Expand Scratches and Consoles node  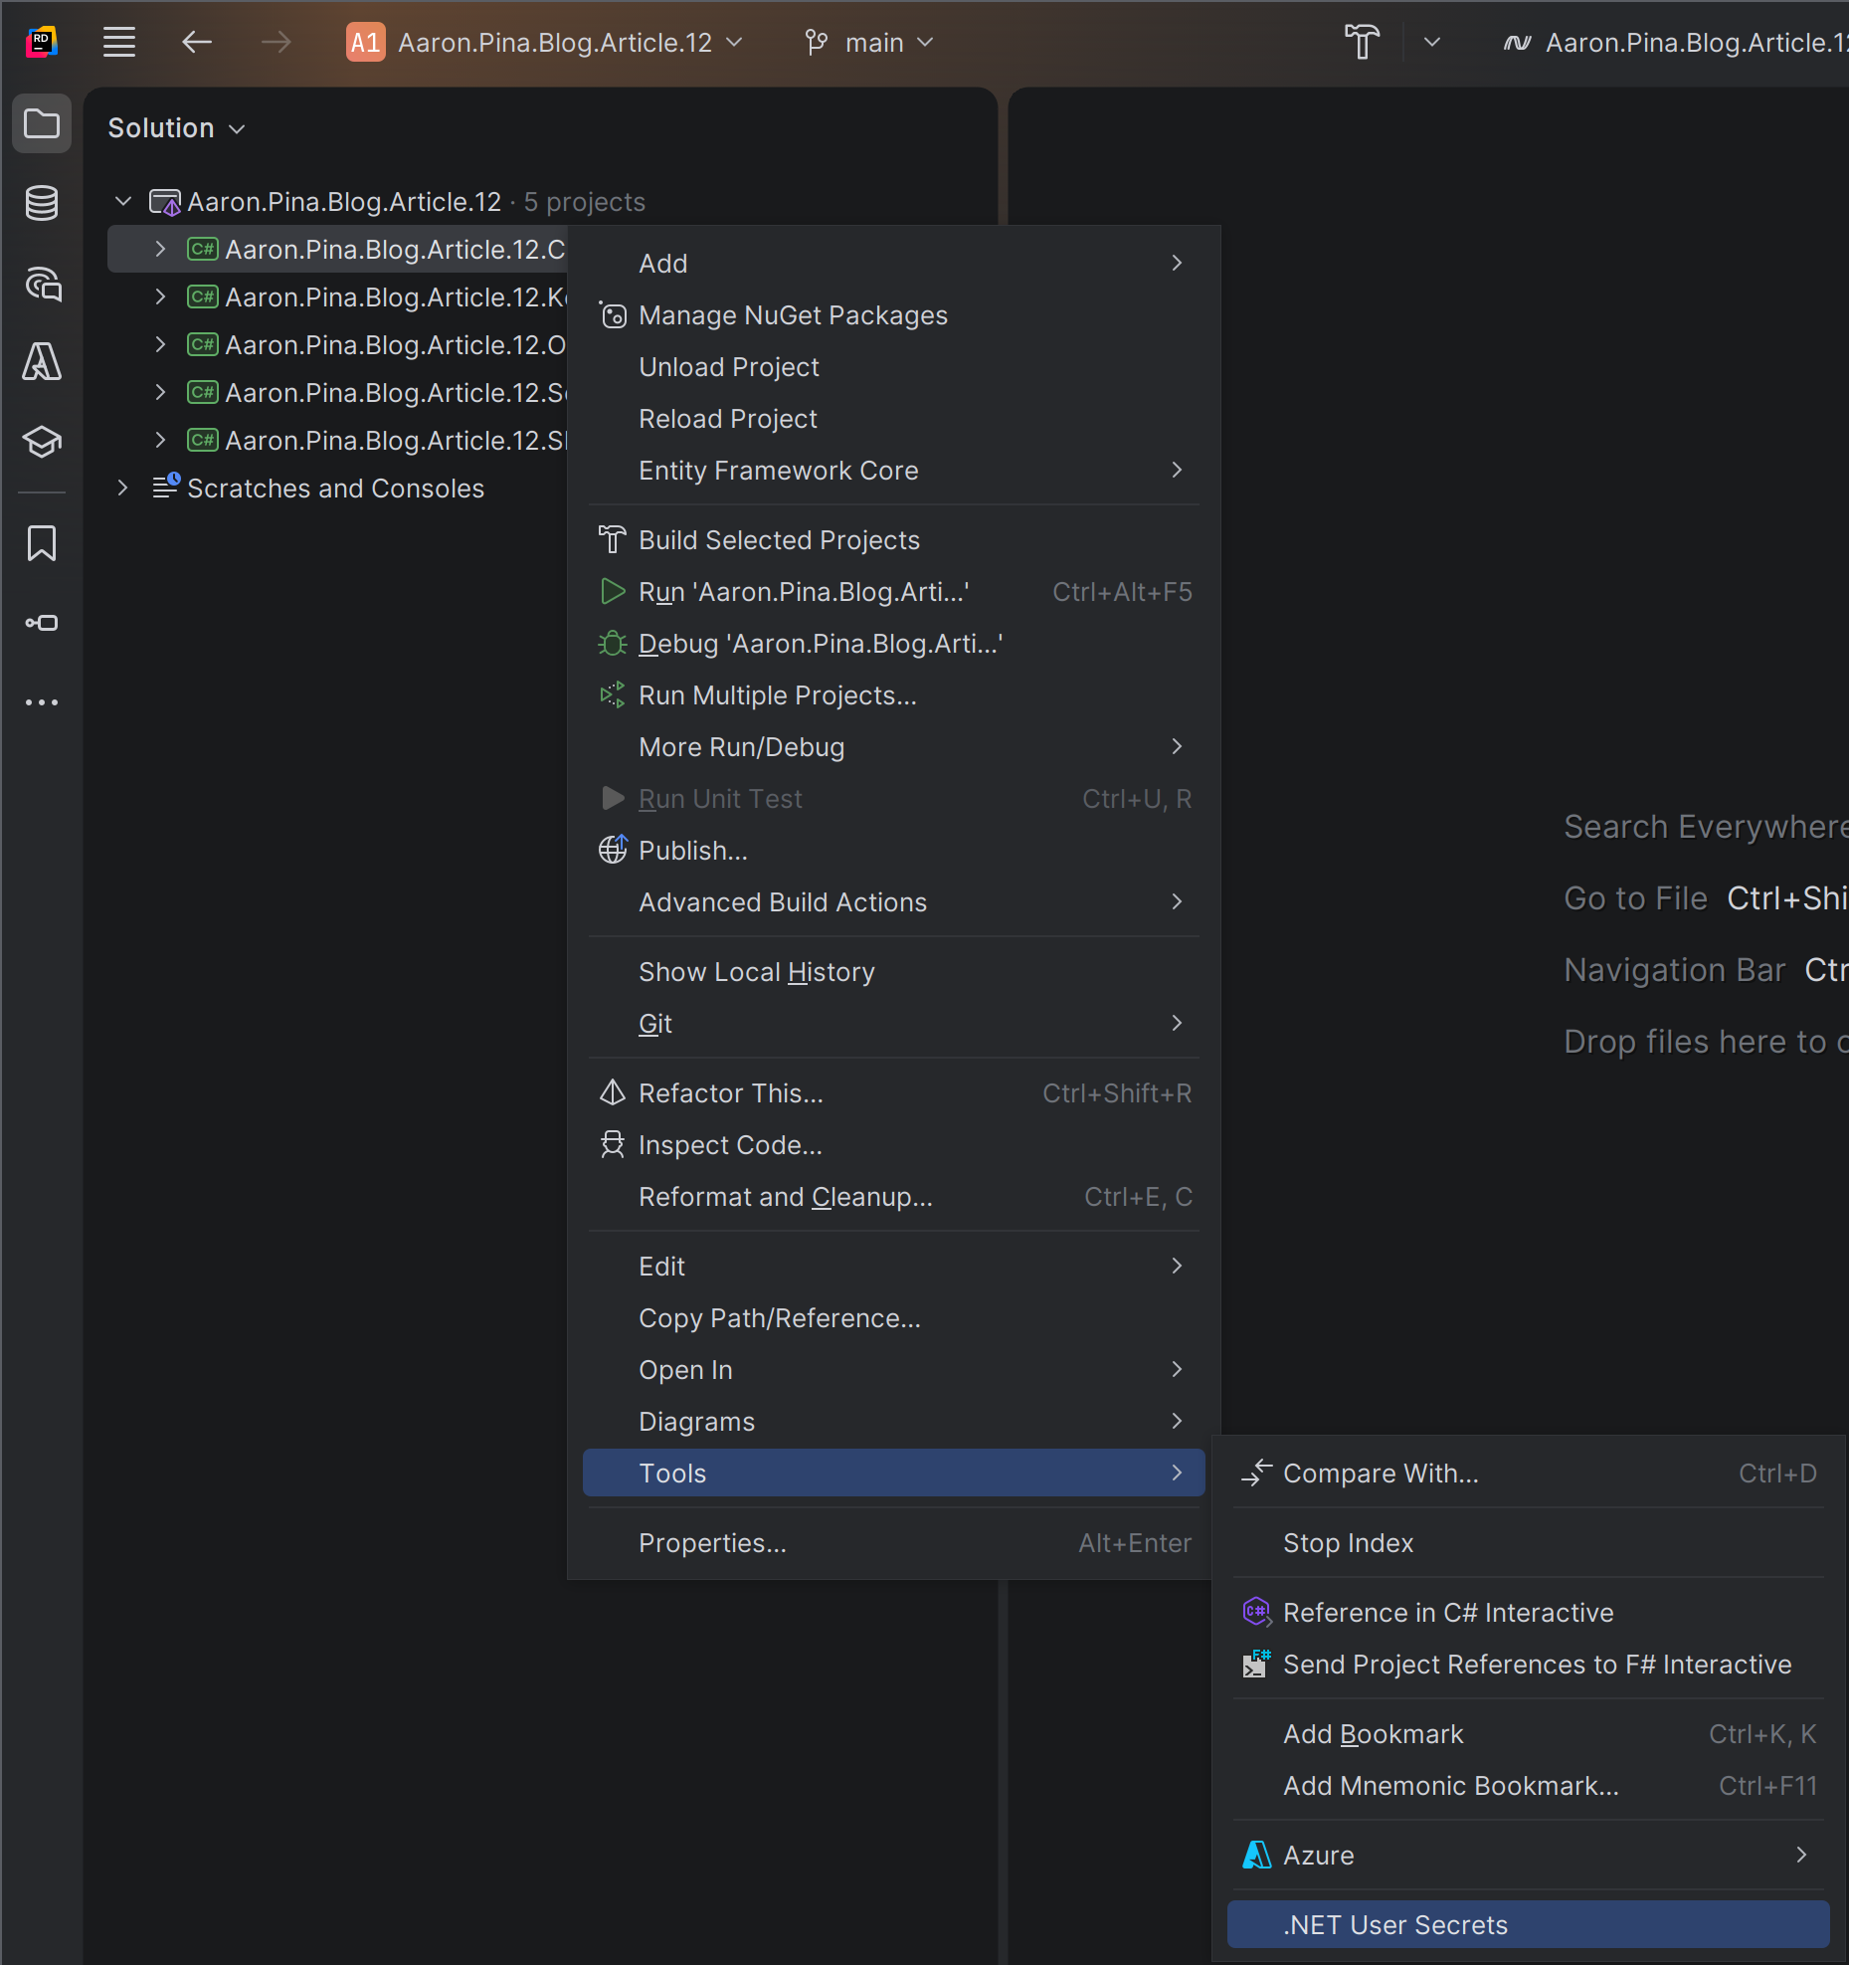[122, 489]
